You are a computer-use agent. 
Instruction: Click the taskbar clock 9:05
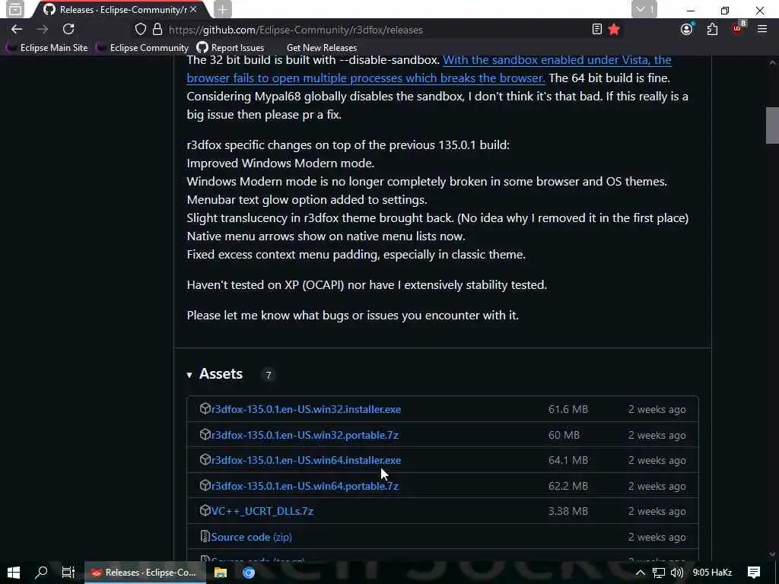(712, 572)
